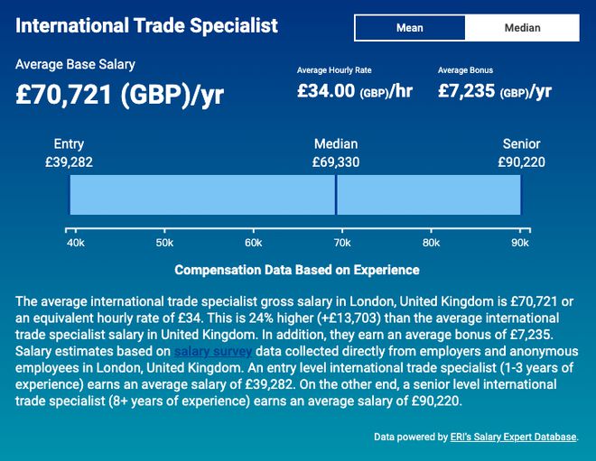596x461 pixels.
Task: Switch to the Median toggle option
Action: tap(522, 28)
